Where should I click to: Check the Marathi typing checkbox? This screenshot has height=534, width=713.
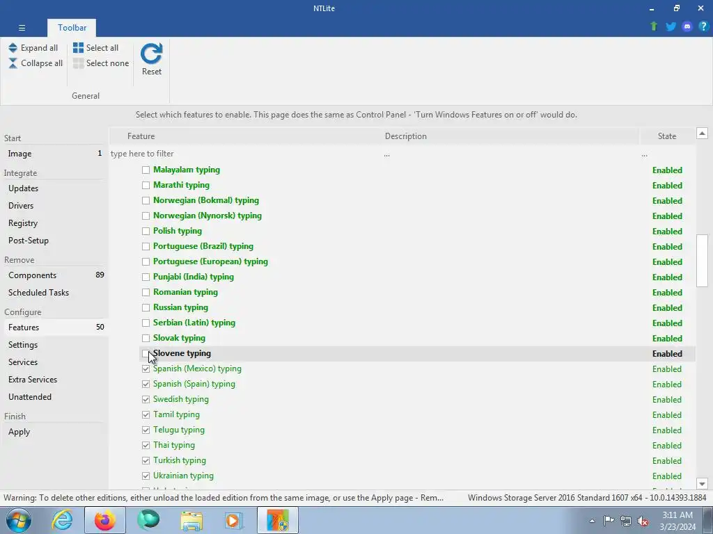click(x=146, y=185)
